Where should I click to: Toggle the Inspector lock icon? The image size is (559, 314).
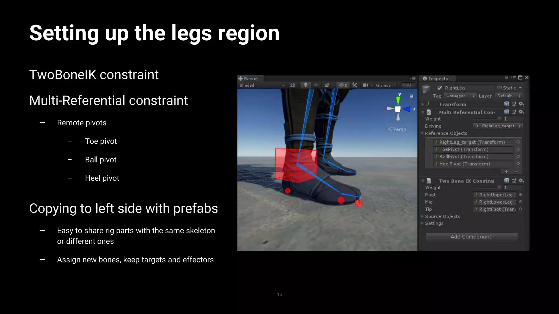coord(506,77)
